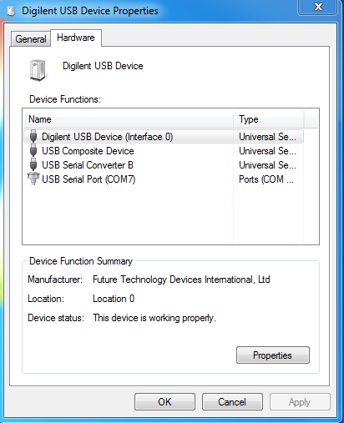
Task: Click the USB plug icon for Digilent Interface 0
Action: coord(33,137)
